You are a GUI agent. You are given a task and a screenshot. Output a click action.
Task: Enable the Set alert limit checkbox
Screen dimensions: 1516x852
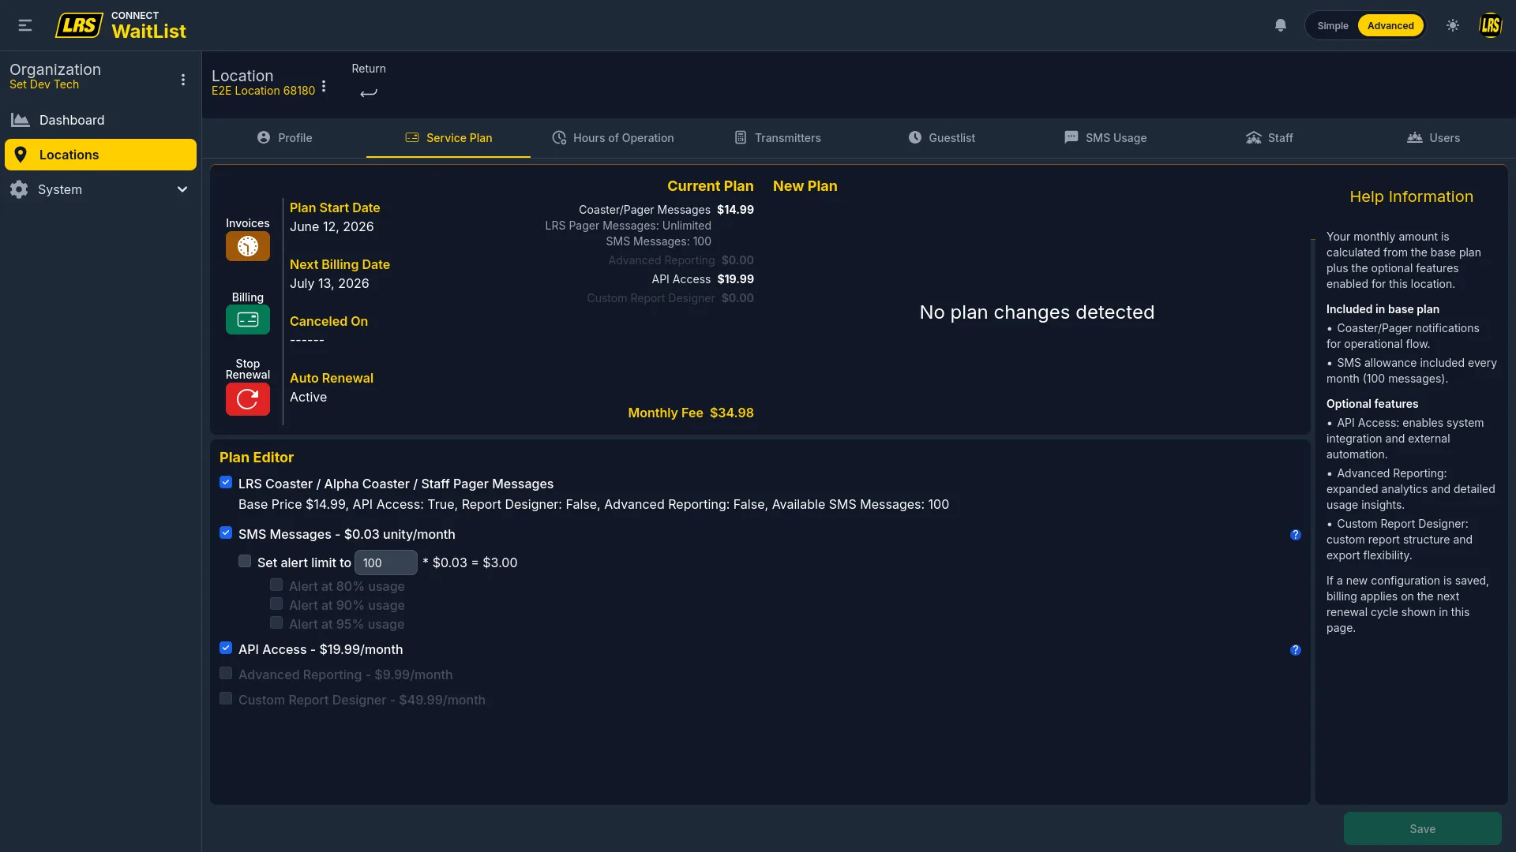(245, 561)
